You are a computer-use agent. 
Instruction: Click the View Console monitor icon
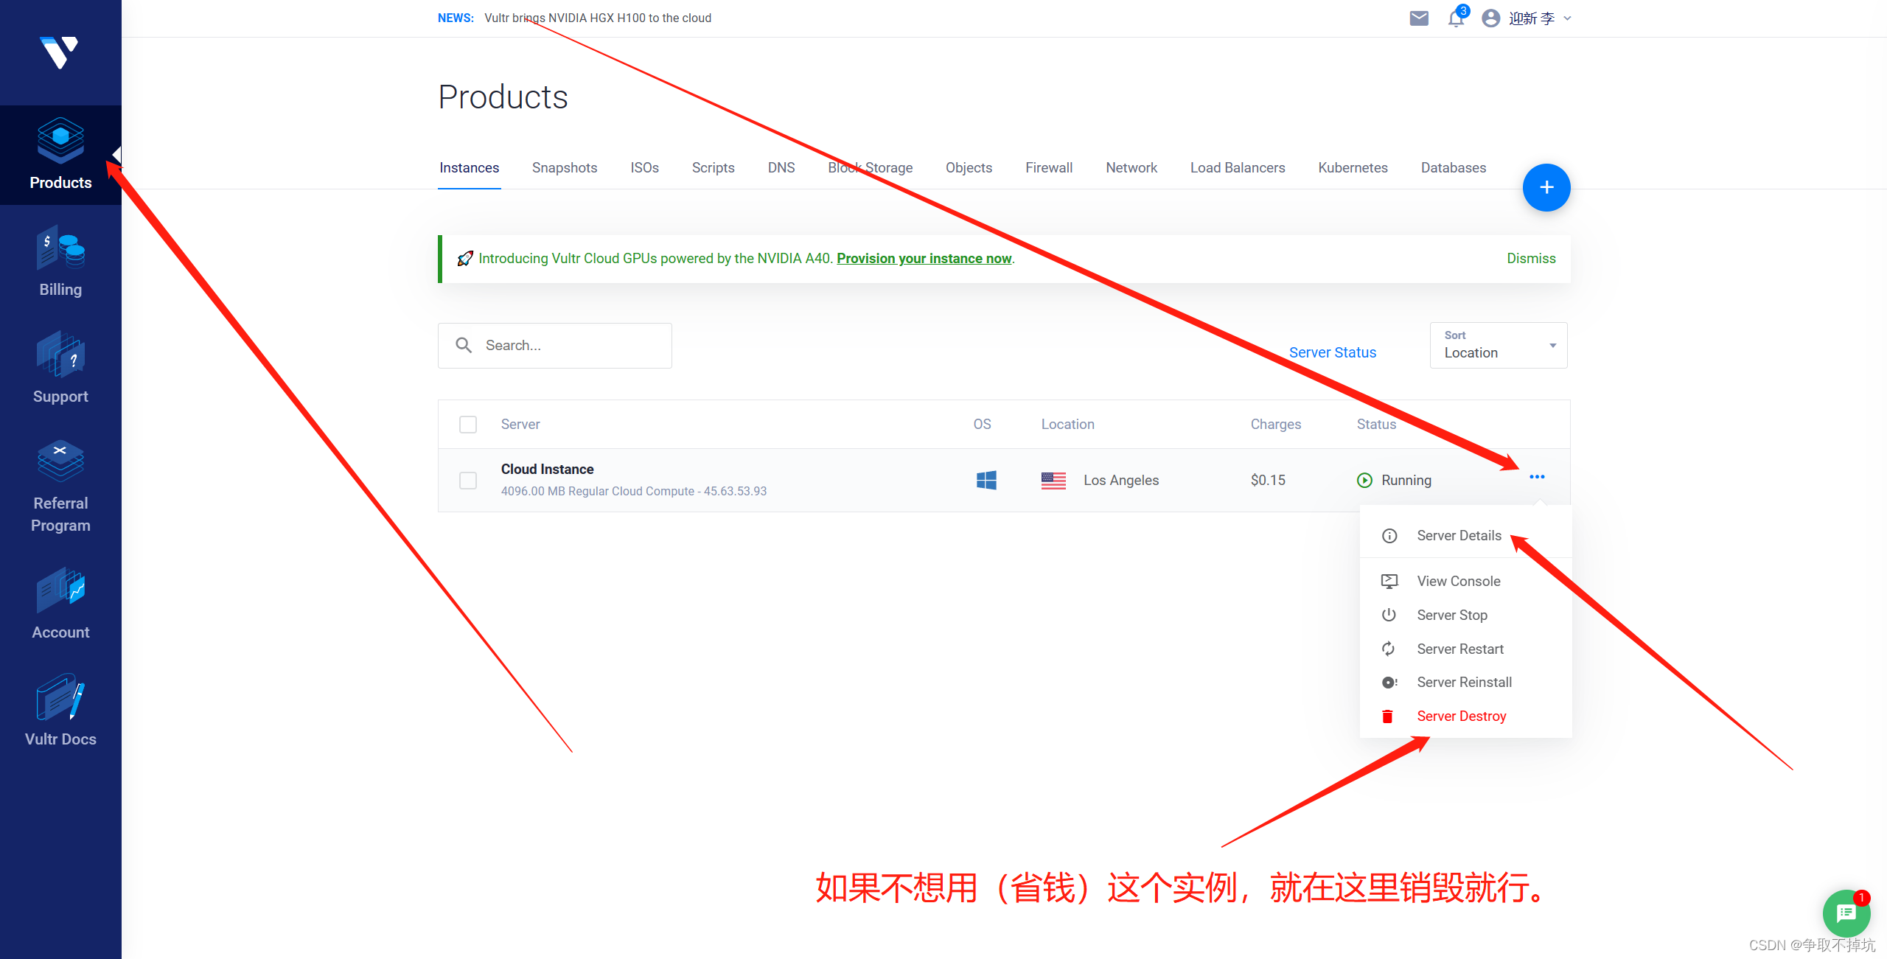click(x=1389, y=582)
